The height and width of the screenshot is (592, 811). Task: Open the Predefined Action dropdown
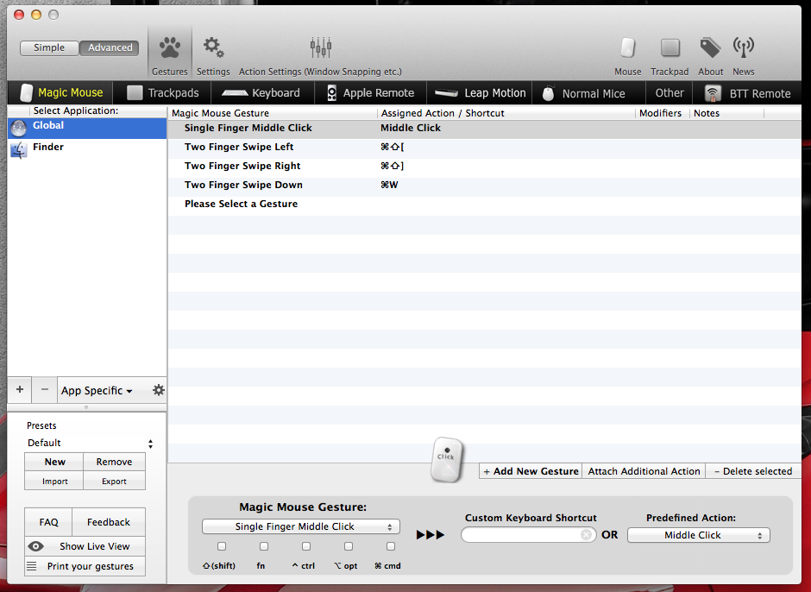698,535
